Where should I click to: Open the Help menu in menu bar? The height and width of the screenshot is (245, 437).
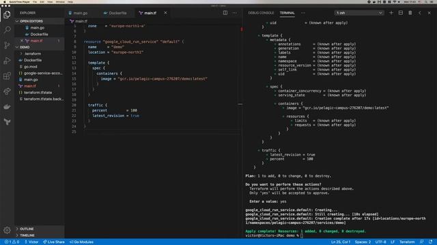[70, 1]
